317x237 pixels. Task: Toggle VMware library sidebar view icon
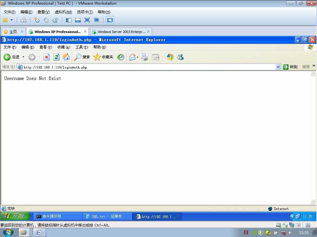69,20
